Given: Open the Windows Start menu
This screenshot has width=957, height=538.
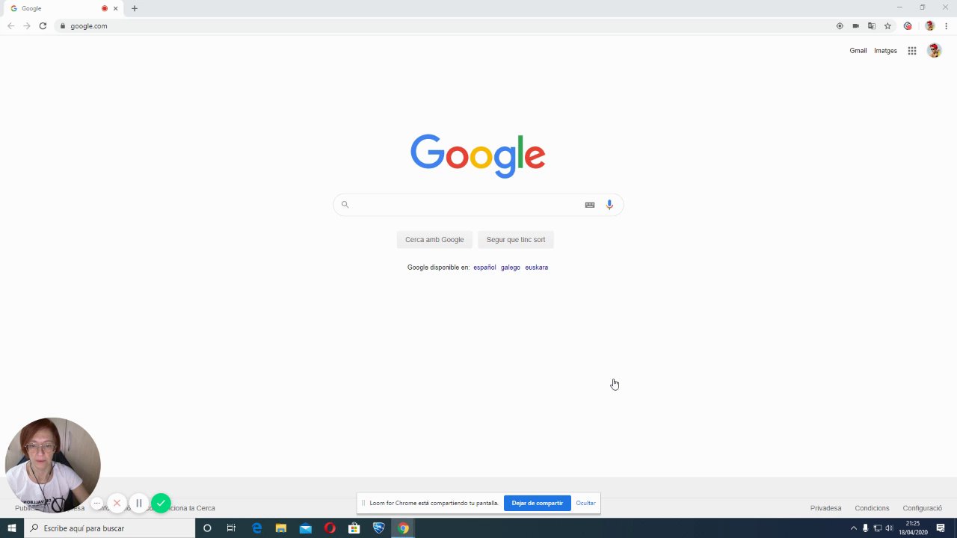Looking at the screenshot, I should point(12,528).
